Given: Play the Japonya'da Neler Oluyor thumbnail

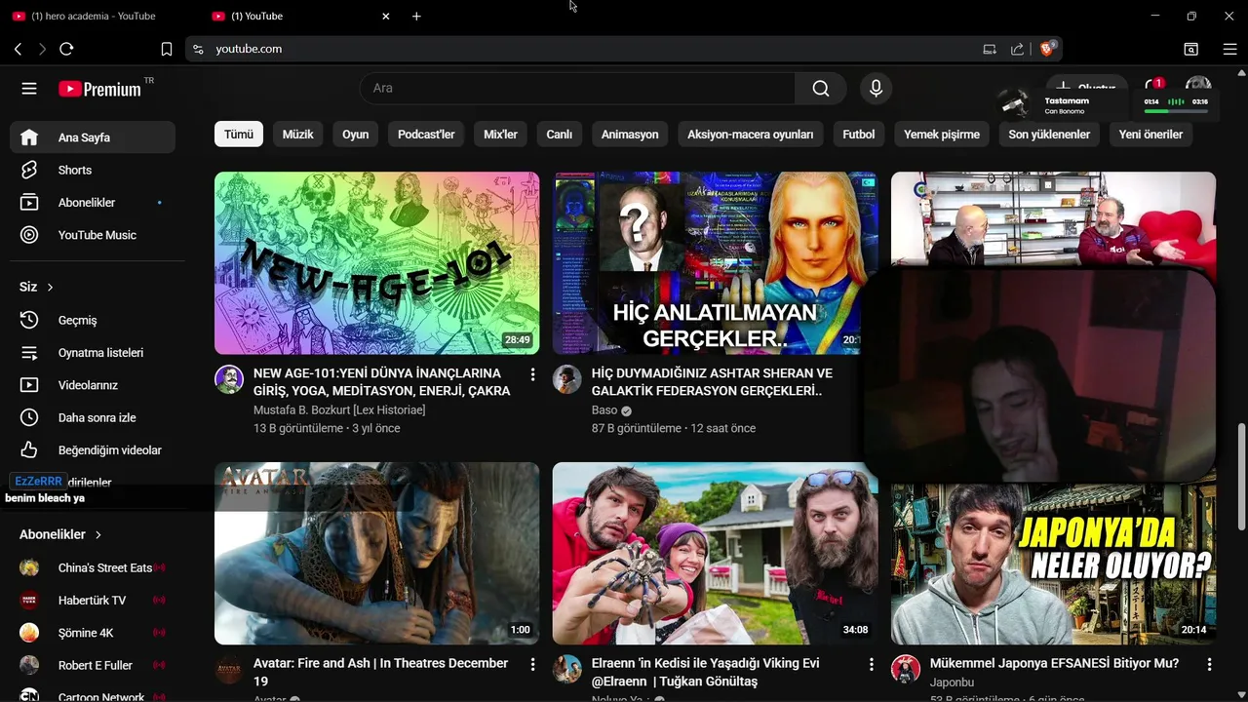Looking at the screenshot, I should pos(1053,564).
